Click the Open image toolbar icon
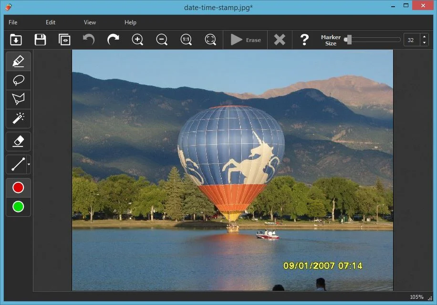Screen dimensions: 437x305 coord(16,40)
